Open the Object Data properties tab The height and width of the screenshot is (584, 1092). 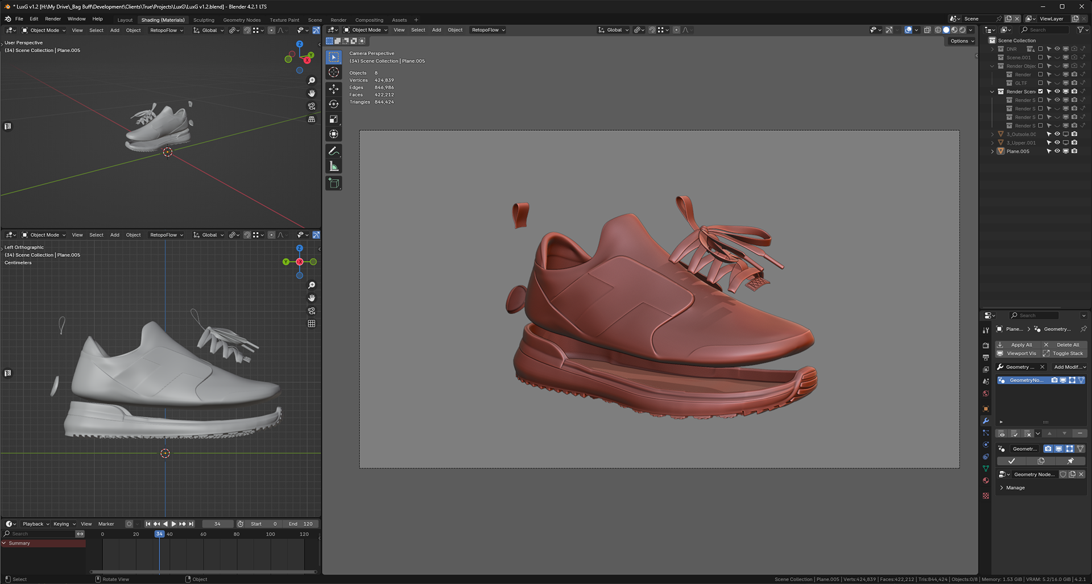[x=986, y=469]
